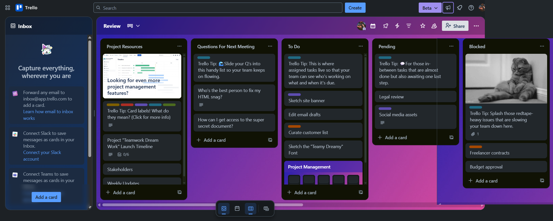Open Blocked list actions menu
553x221 pixels.
click(x=542, y=46)
